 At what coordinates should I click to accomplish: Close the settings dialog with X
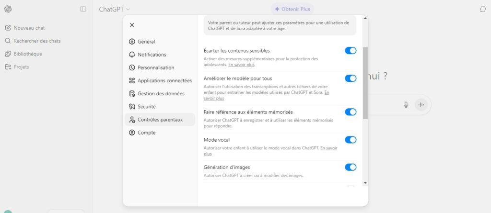[x=132, y=25]
